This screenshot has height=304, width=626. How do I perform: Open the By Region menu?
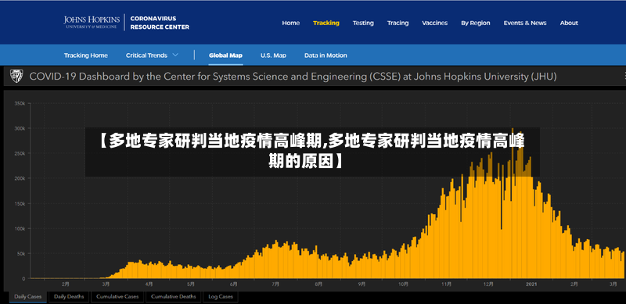click(x=476, y=23)
